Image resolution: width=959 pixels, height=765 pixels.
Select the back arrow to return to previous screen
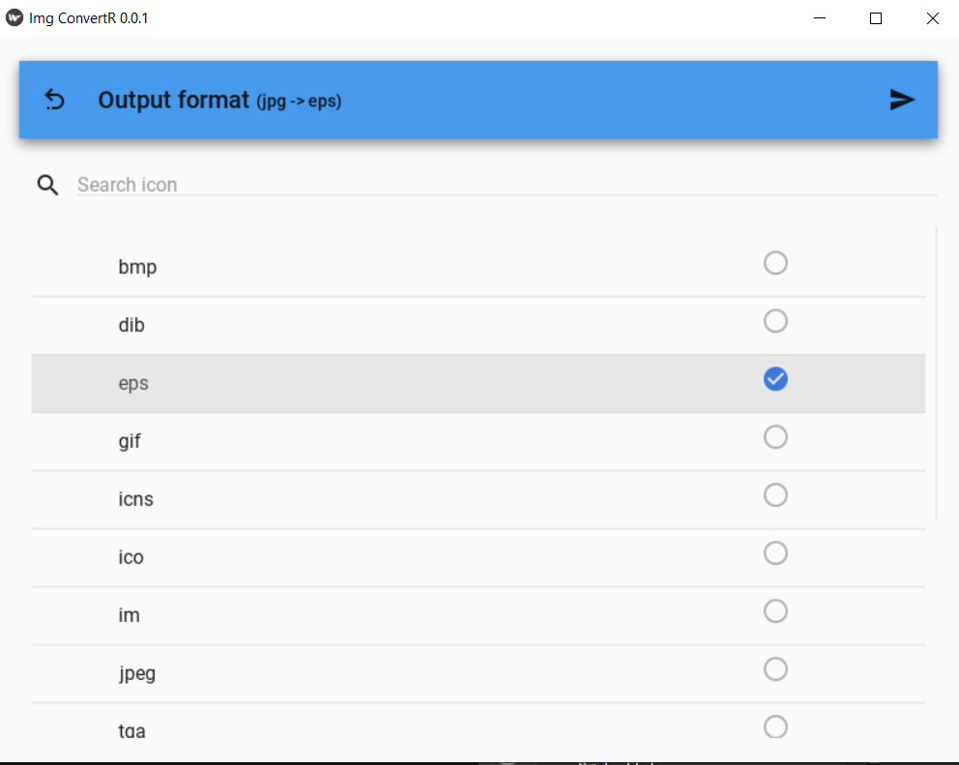tap(55, 100)
